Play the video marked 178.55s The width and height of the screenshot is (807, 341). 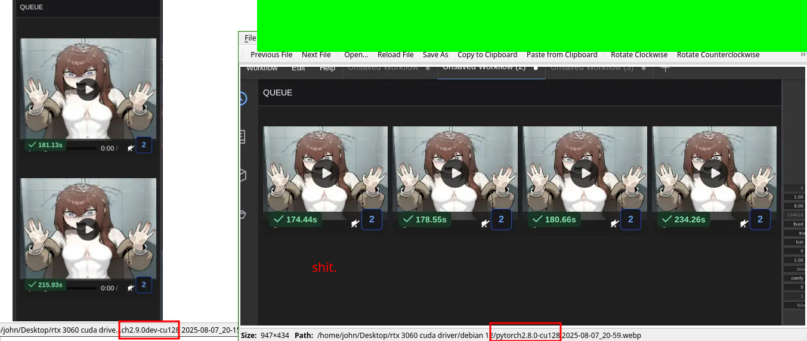pyautogui.click(x=456, y=173)
